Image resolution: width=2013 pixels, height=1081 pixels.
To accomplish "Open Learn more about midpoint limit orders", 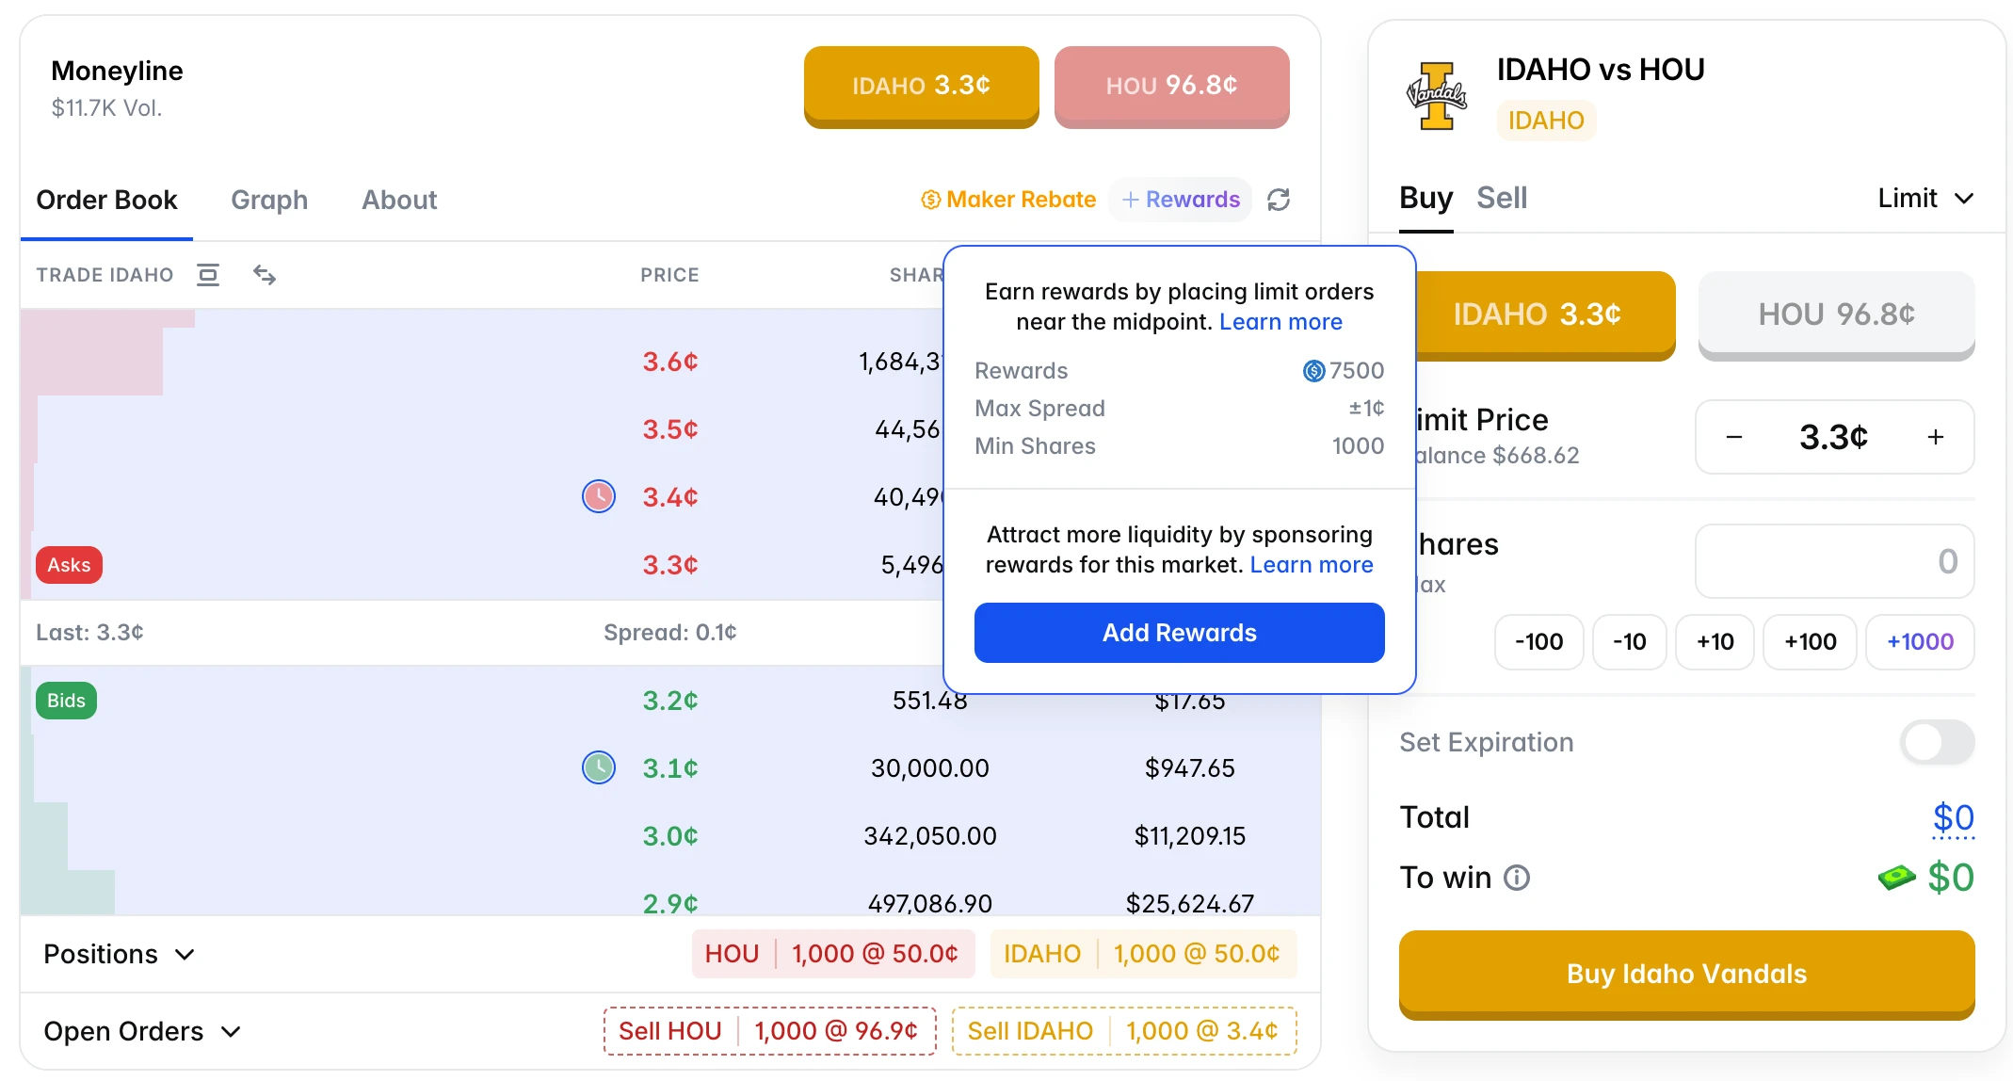I will [1280, 321].
